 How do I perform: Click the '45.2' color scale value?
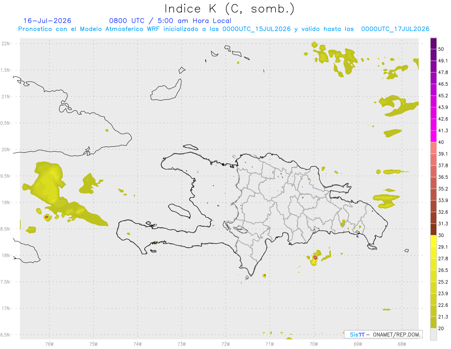pos(443,96)
